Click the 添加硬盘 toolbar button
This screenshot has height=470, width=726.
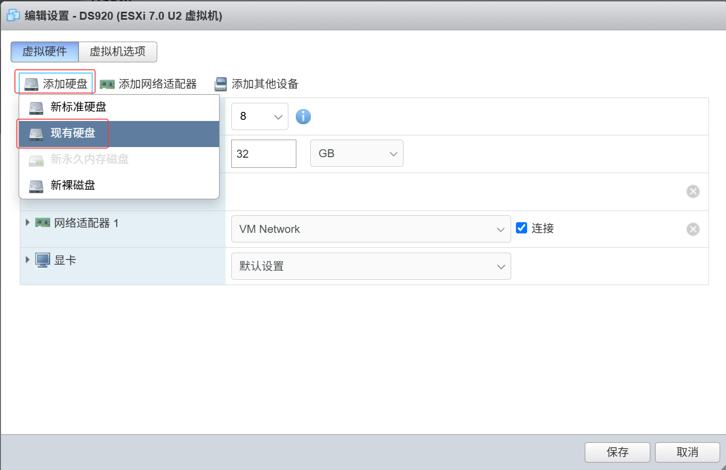coord(57,84)
